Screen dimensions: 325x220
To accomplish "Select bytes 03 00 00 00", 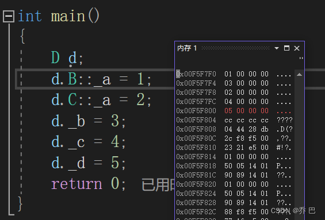I will point(246,83).
